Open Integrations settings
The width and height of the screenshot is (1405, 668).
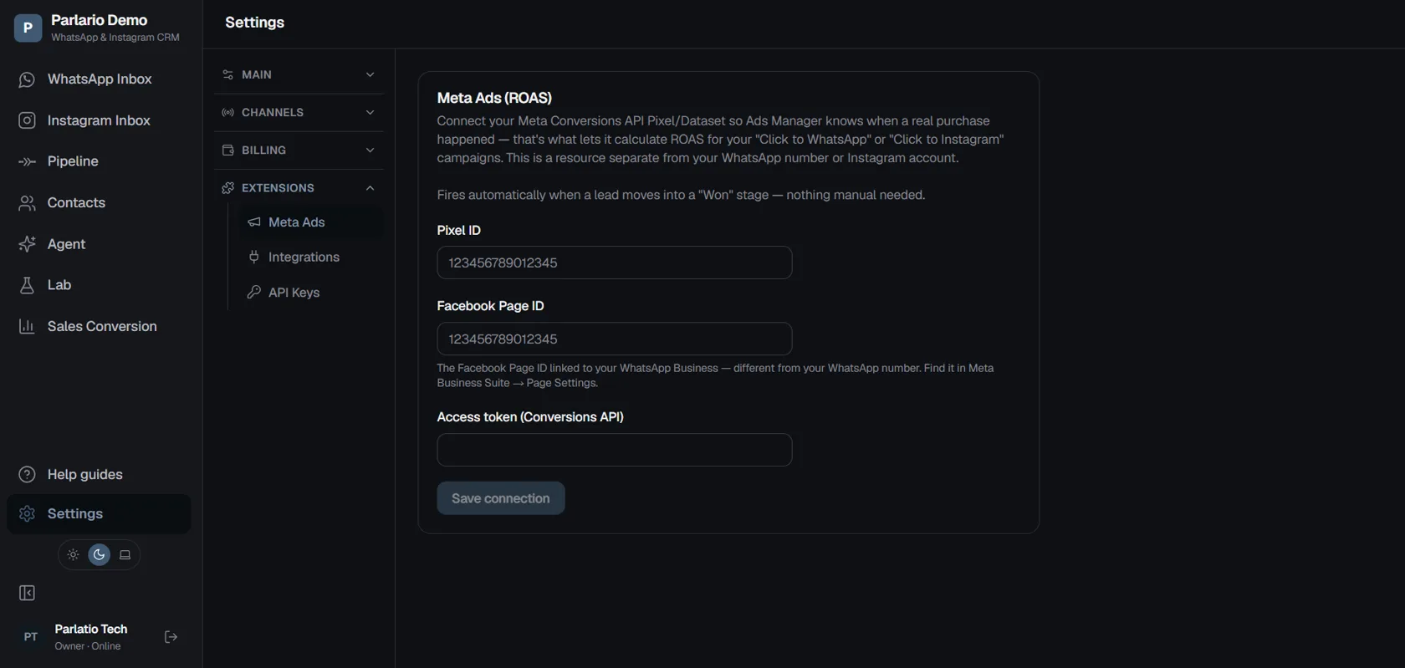tap(310, 258)
